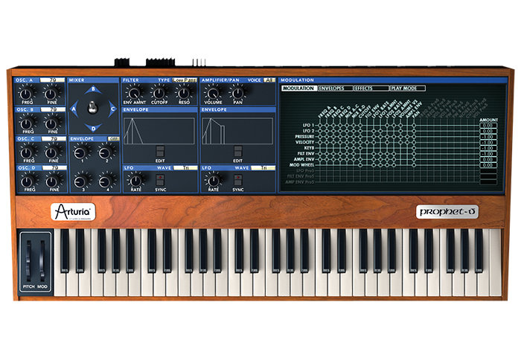Click the amplifier VOLUME knob
521x360 pixels.
click(212, 93)
